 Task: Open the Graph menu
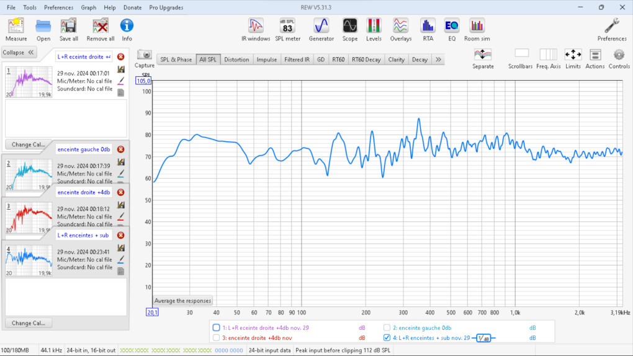pyautogui.click(x=88, y=7)
